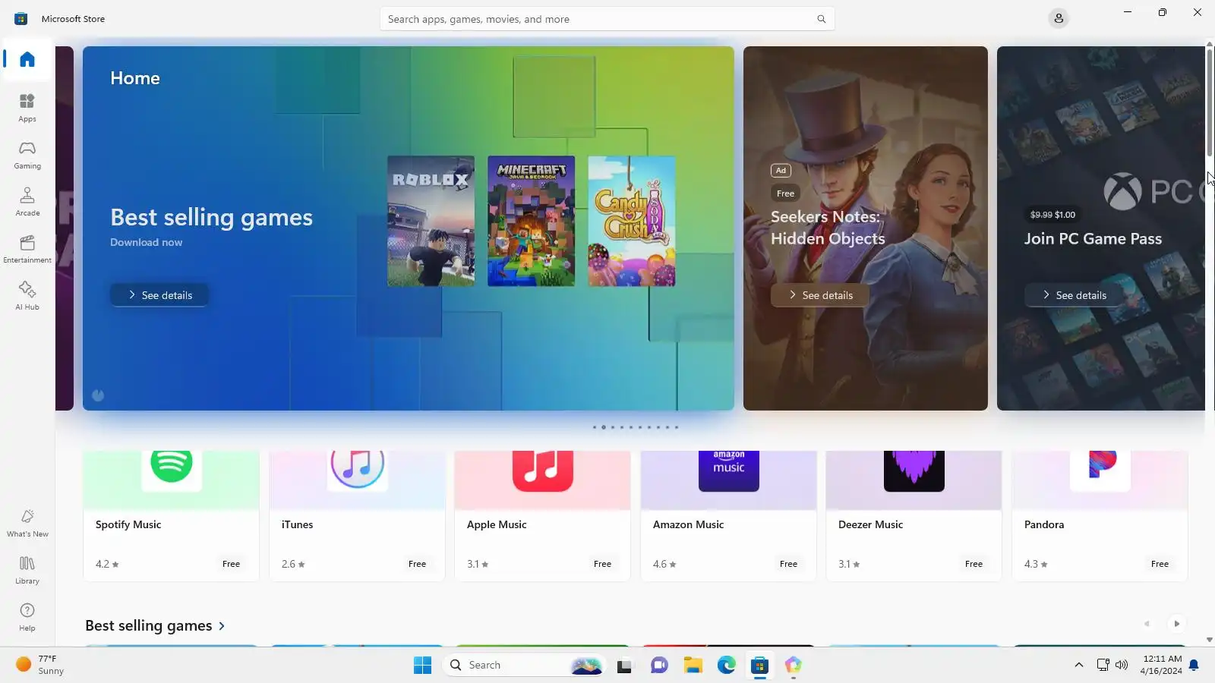Open What's New in sidebar
The image size is (1215, 683).
[27, 523]
